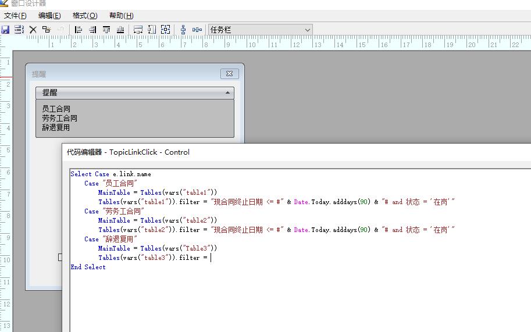Click the Align Right edges icon
The width and height of the screenshot is (531, 332).
click(x=92, y=30)
